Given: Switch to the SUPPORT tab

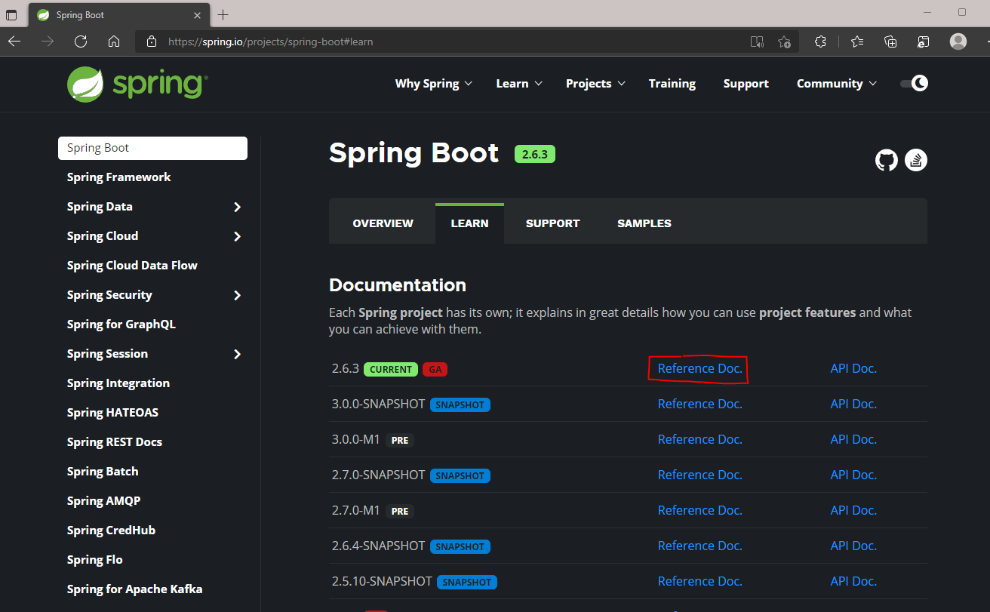Looking at the screenshot, I should 552,223.
